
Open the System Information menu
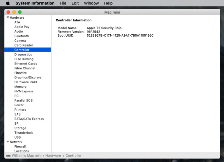35,3
